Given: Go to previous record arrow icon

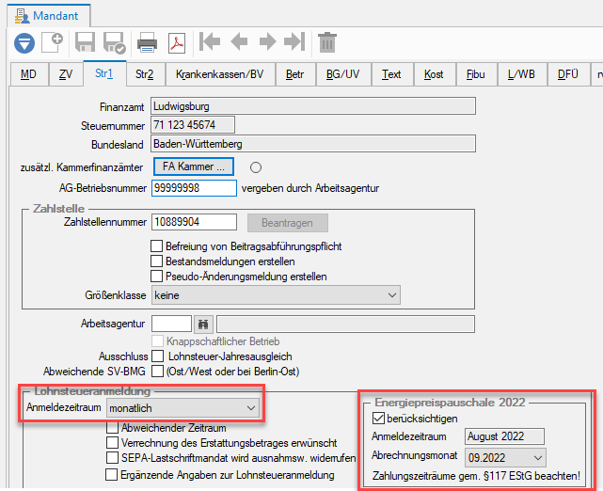Looking at the screenshot, I should (239, 41).
